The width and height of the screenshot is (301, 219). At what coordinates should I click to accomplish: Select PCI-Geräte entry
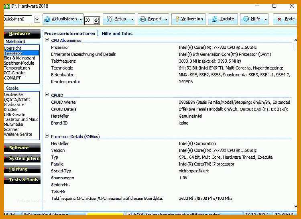(x=14, y=73)
